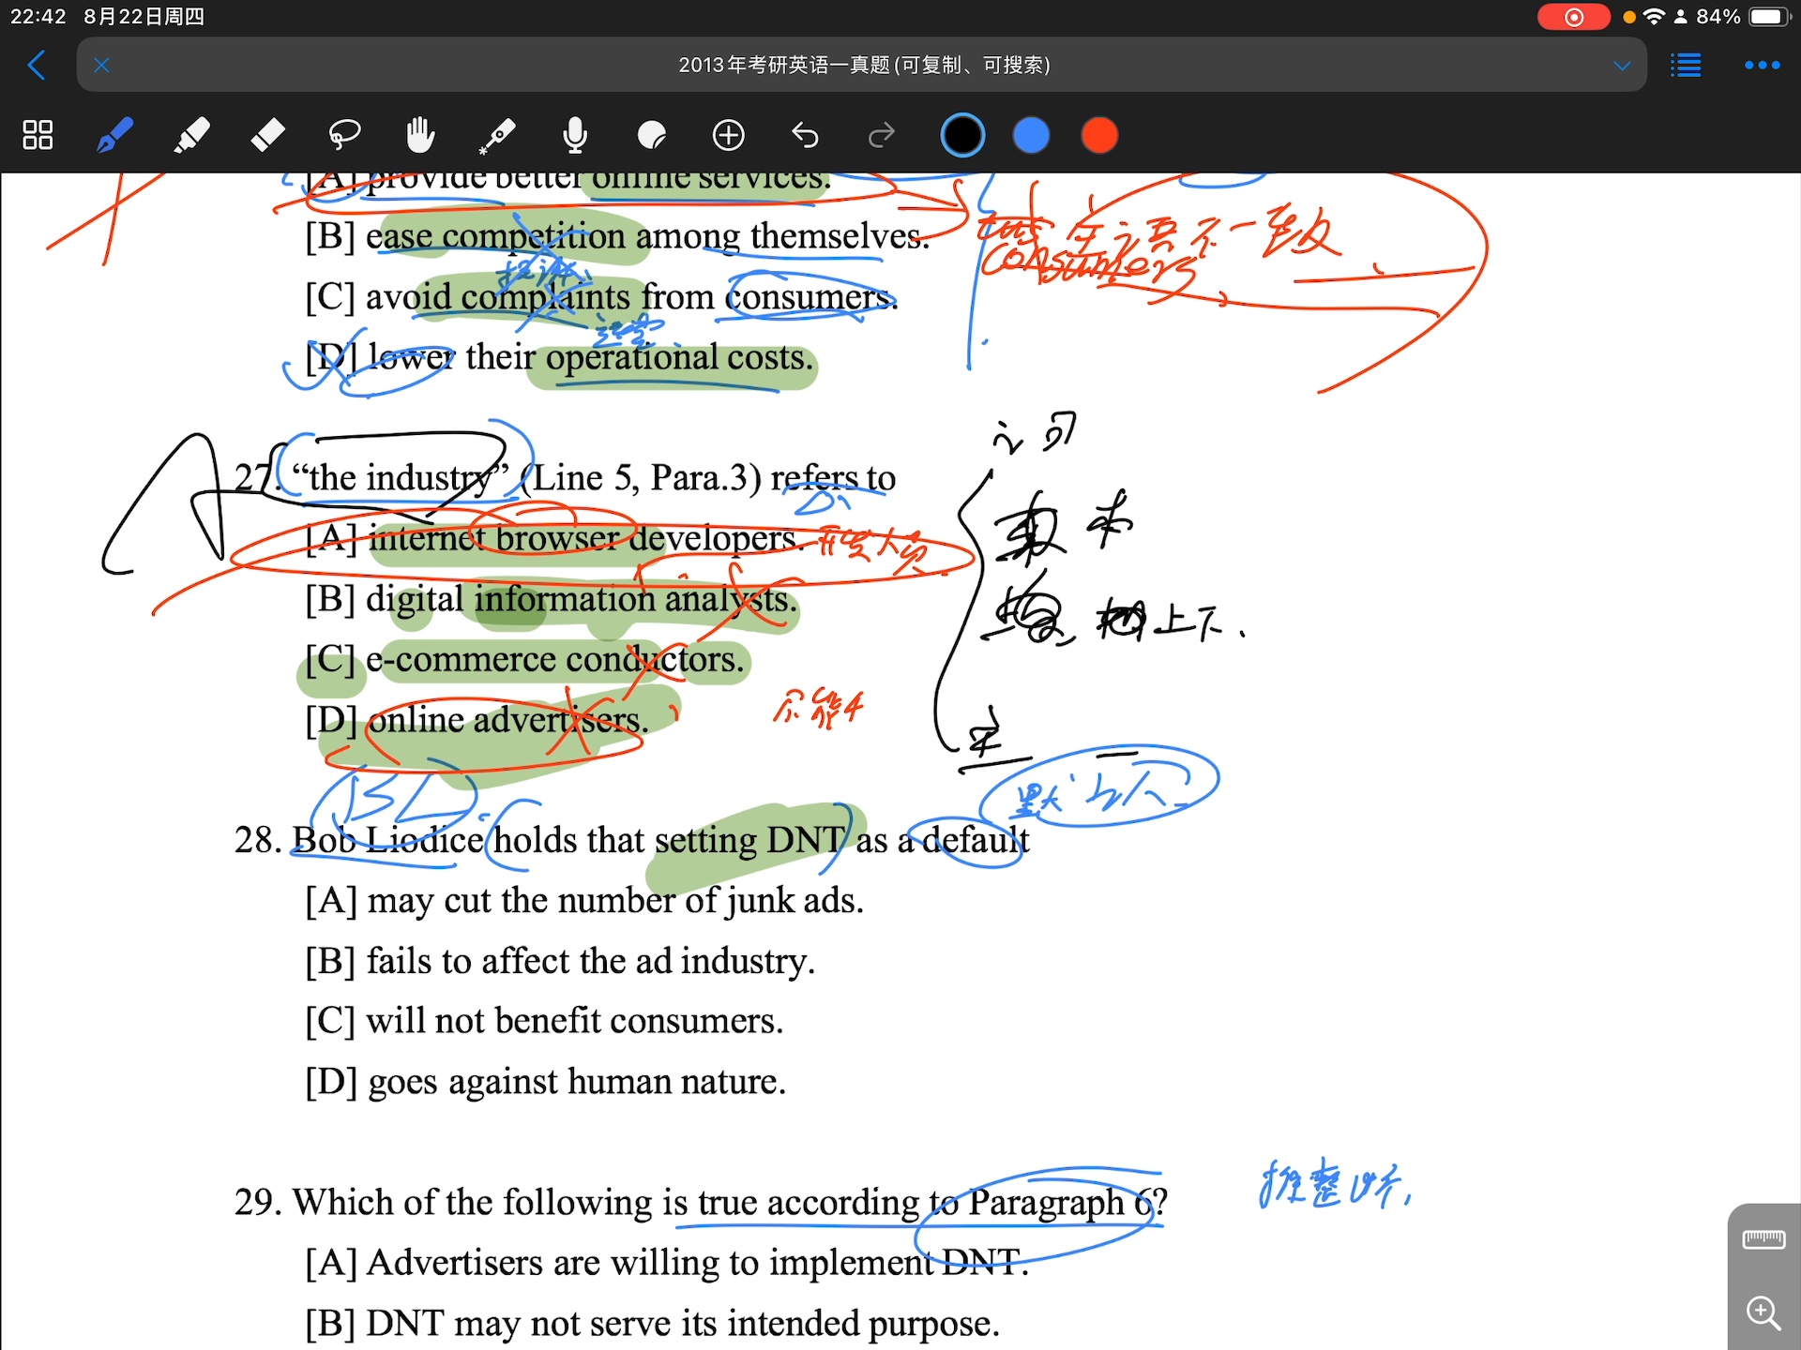This screenshot has width=1801, height=1350.
Task: Tap option [D] lower their operational costs
Action: pyautogui.click(x=560, y=357)
